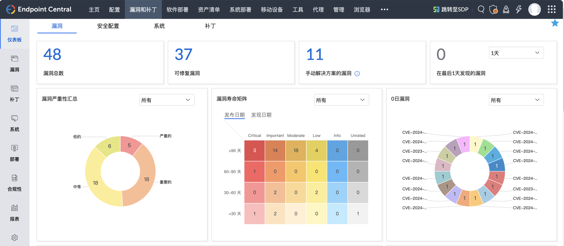Click the Critical >90 天 matrix cell
Image resolution: width=564 pixels, height=246 pixels.
pyautogui.click(x=254, y=150)
